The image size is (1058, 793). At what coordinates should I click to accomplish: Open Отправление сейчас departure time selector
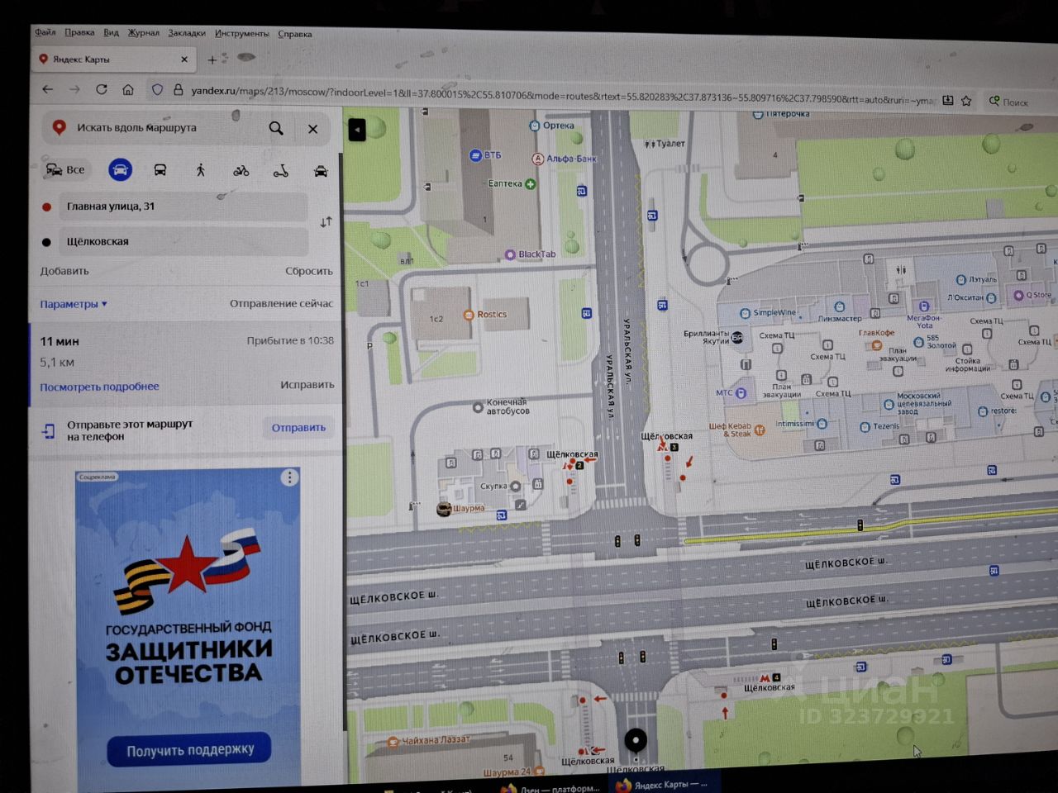coord(281,304)
